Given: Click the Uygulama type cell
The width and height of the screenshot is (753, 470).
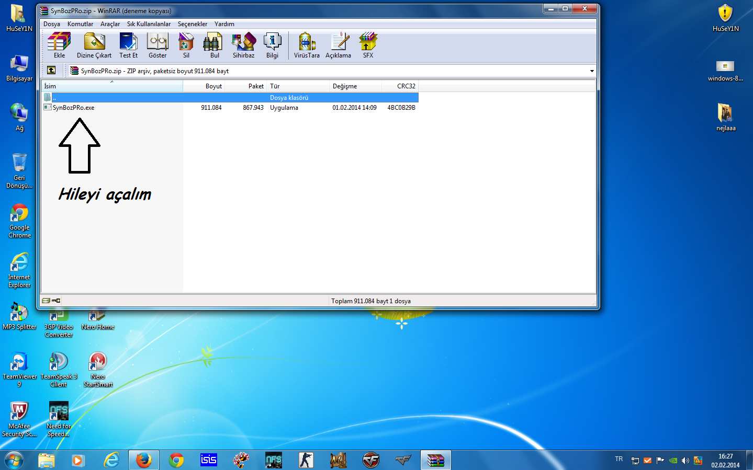Looking at the screenshot, I should (x=284, y=108).
